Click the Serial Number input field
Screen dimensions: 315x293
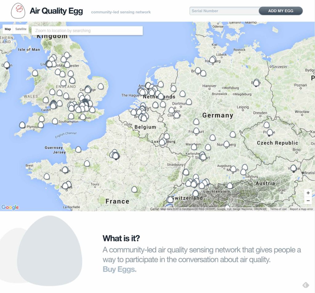pyautogui.click(x=224, y=11)
